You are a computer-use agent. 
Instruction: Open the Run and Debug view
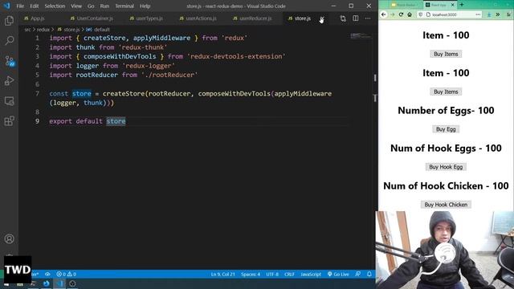pos(9,80)
